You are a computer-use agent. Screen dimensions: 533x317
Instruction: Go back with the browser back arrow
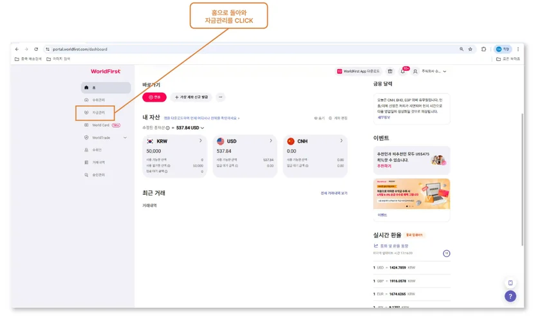17,50
